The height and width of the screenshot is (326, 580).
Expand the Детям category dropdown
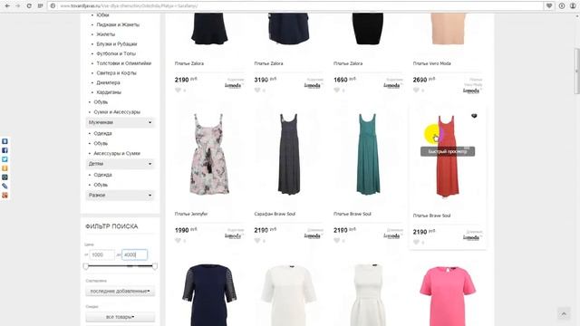coord(120,164)
